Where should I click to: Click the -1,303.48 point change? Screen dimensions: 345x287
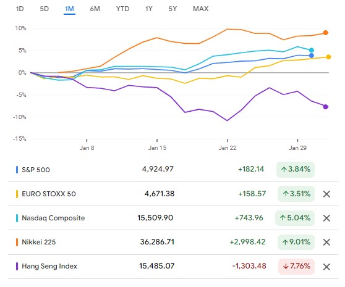pos(249,266)
